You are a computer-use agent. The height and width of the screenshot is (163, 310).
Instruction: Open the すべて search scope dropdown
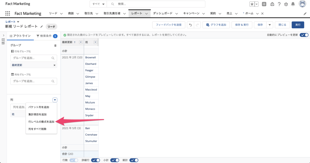pos(98,4)
